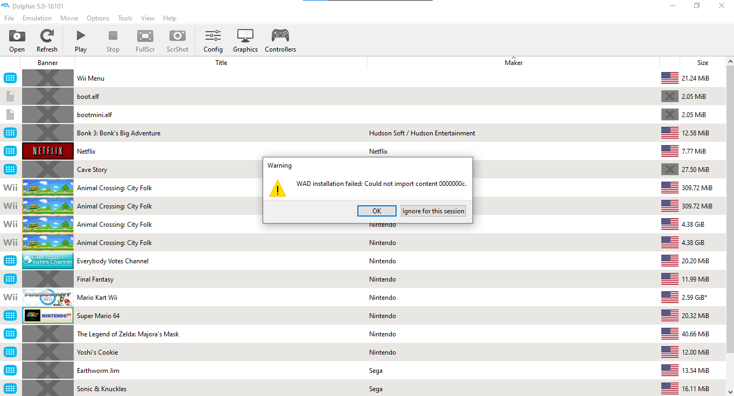The image size is (734, 396).
Task: Click the file icon beside bootmini.elf
Action: (10, 115)
